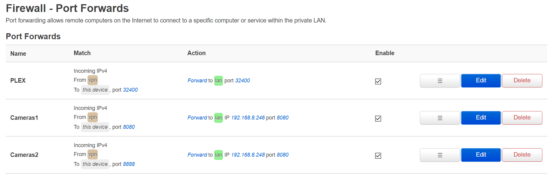
Task: Edit the PLEX port forward
Action: [480, 81]
